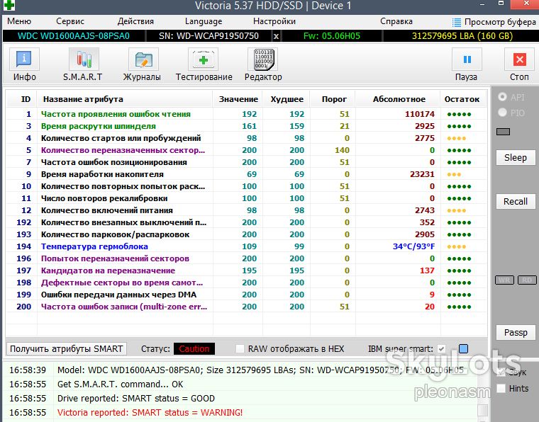The height and width of the screenshot is (422, 539).
Task: Click the Абсолютное column header
Action: [x=398, y=100]
